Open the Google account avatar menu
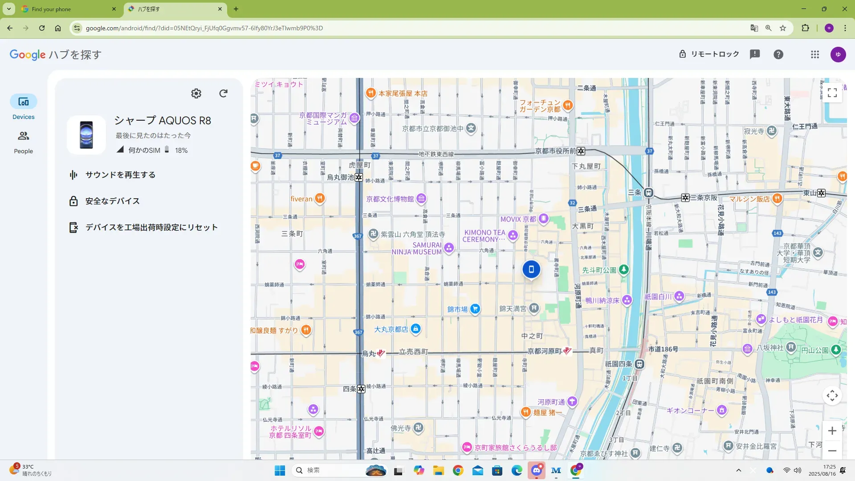 pyautogui.click(x=838, y=54)
